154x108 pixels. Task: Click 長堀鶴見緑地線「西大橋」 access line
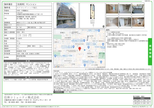(26, 17)
